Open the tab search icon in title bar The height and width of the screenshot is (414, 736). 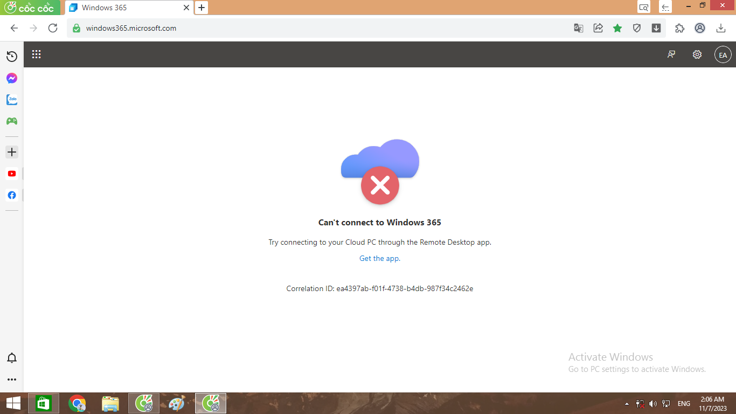[644, 7]
